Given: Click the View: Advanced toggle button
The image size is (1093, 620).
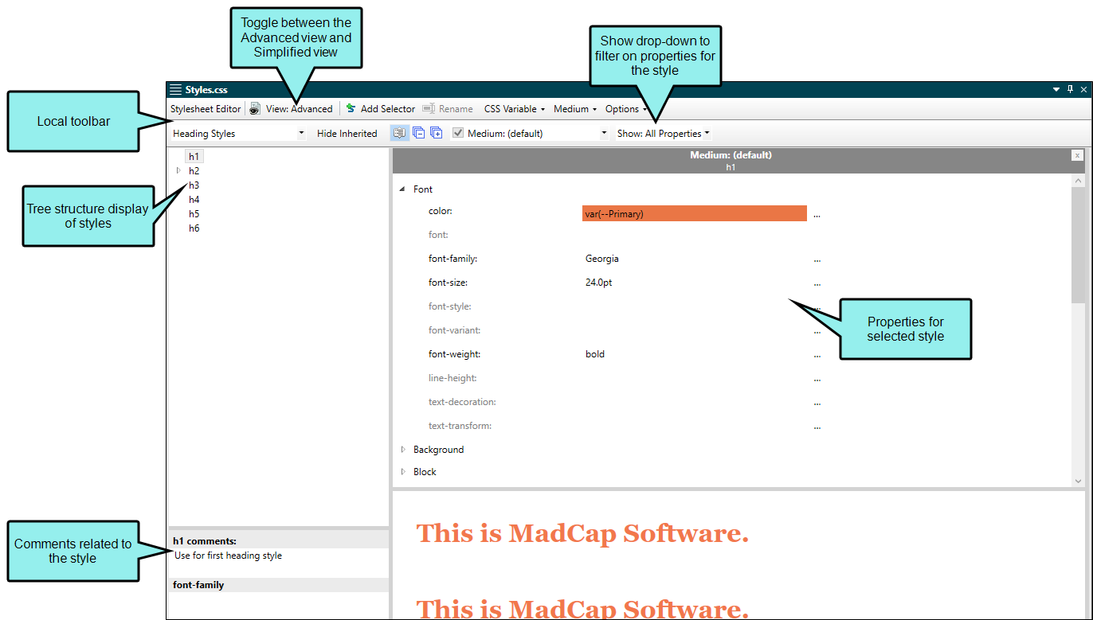Looking at the screenshot, I should click(x=292, y=109).
